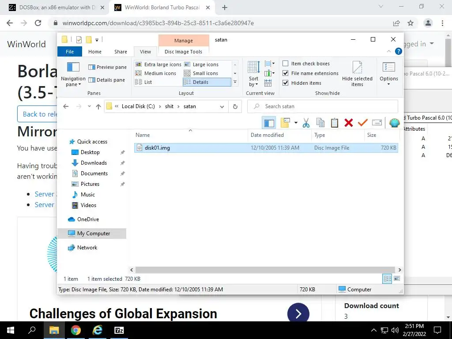The width and height of the screenshot is (452, 339).
Task: Open the Group by dropdown
Action: [270, 64]
